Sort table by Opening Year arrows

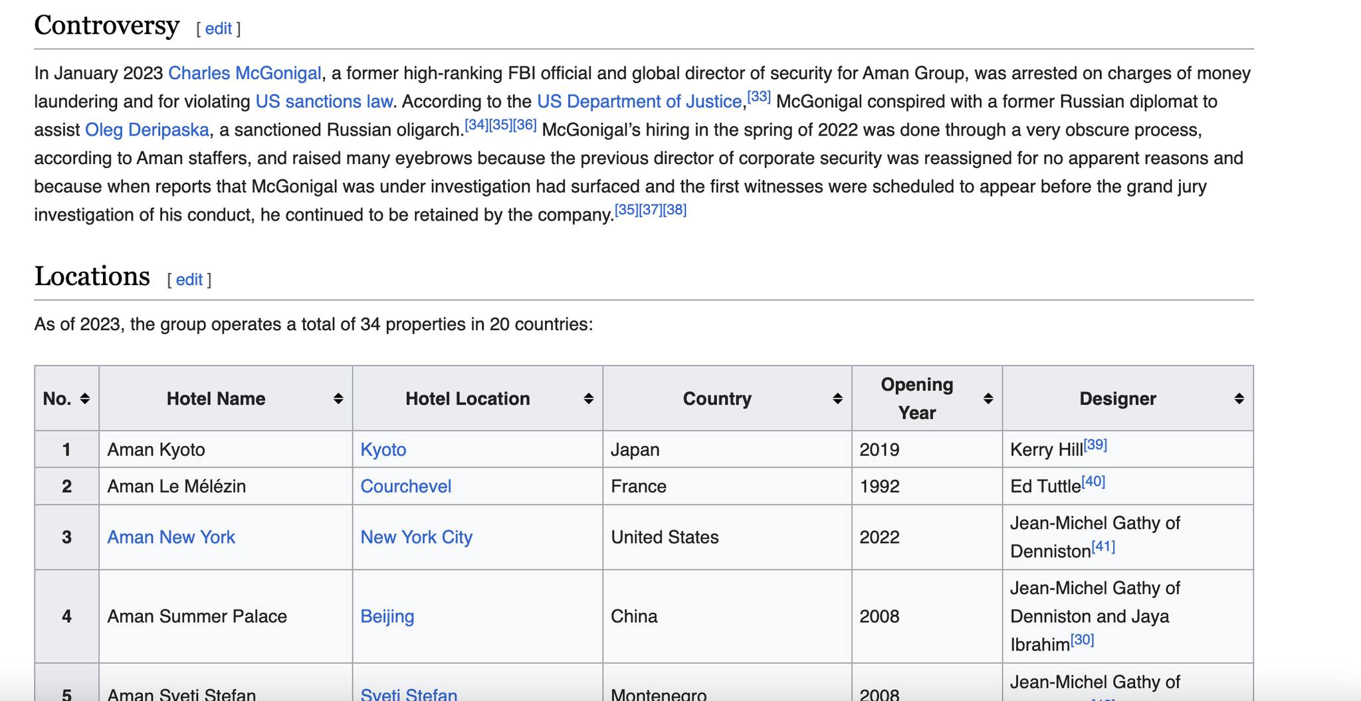988,399
